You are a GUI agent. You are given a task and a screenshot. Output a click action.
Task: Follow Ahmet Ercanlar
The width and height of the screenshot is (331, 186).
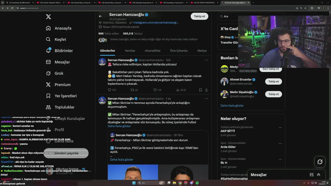click(x=273, y=81)
